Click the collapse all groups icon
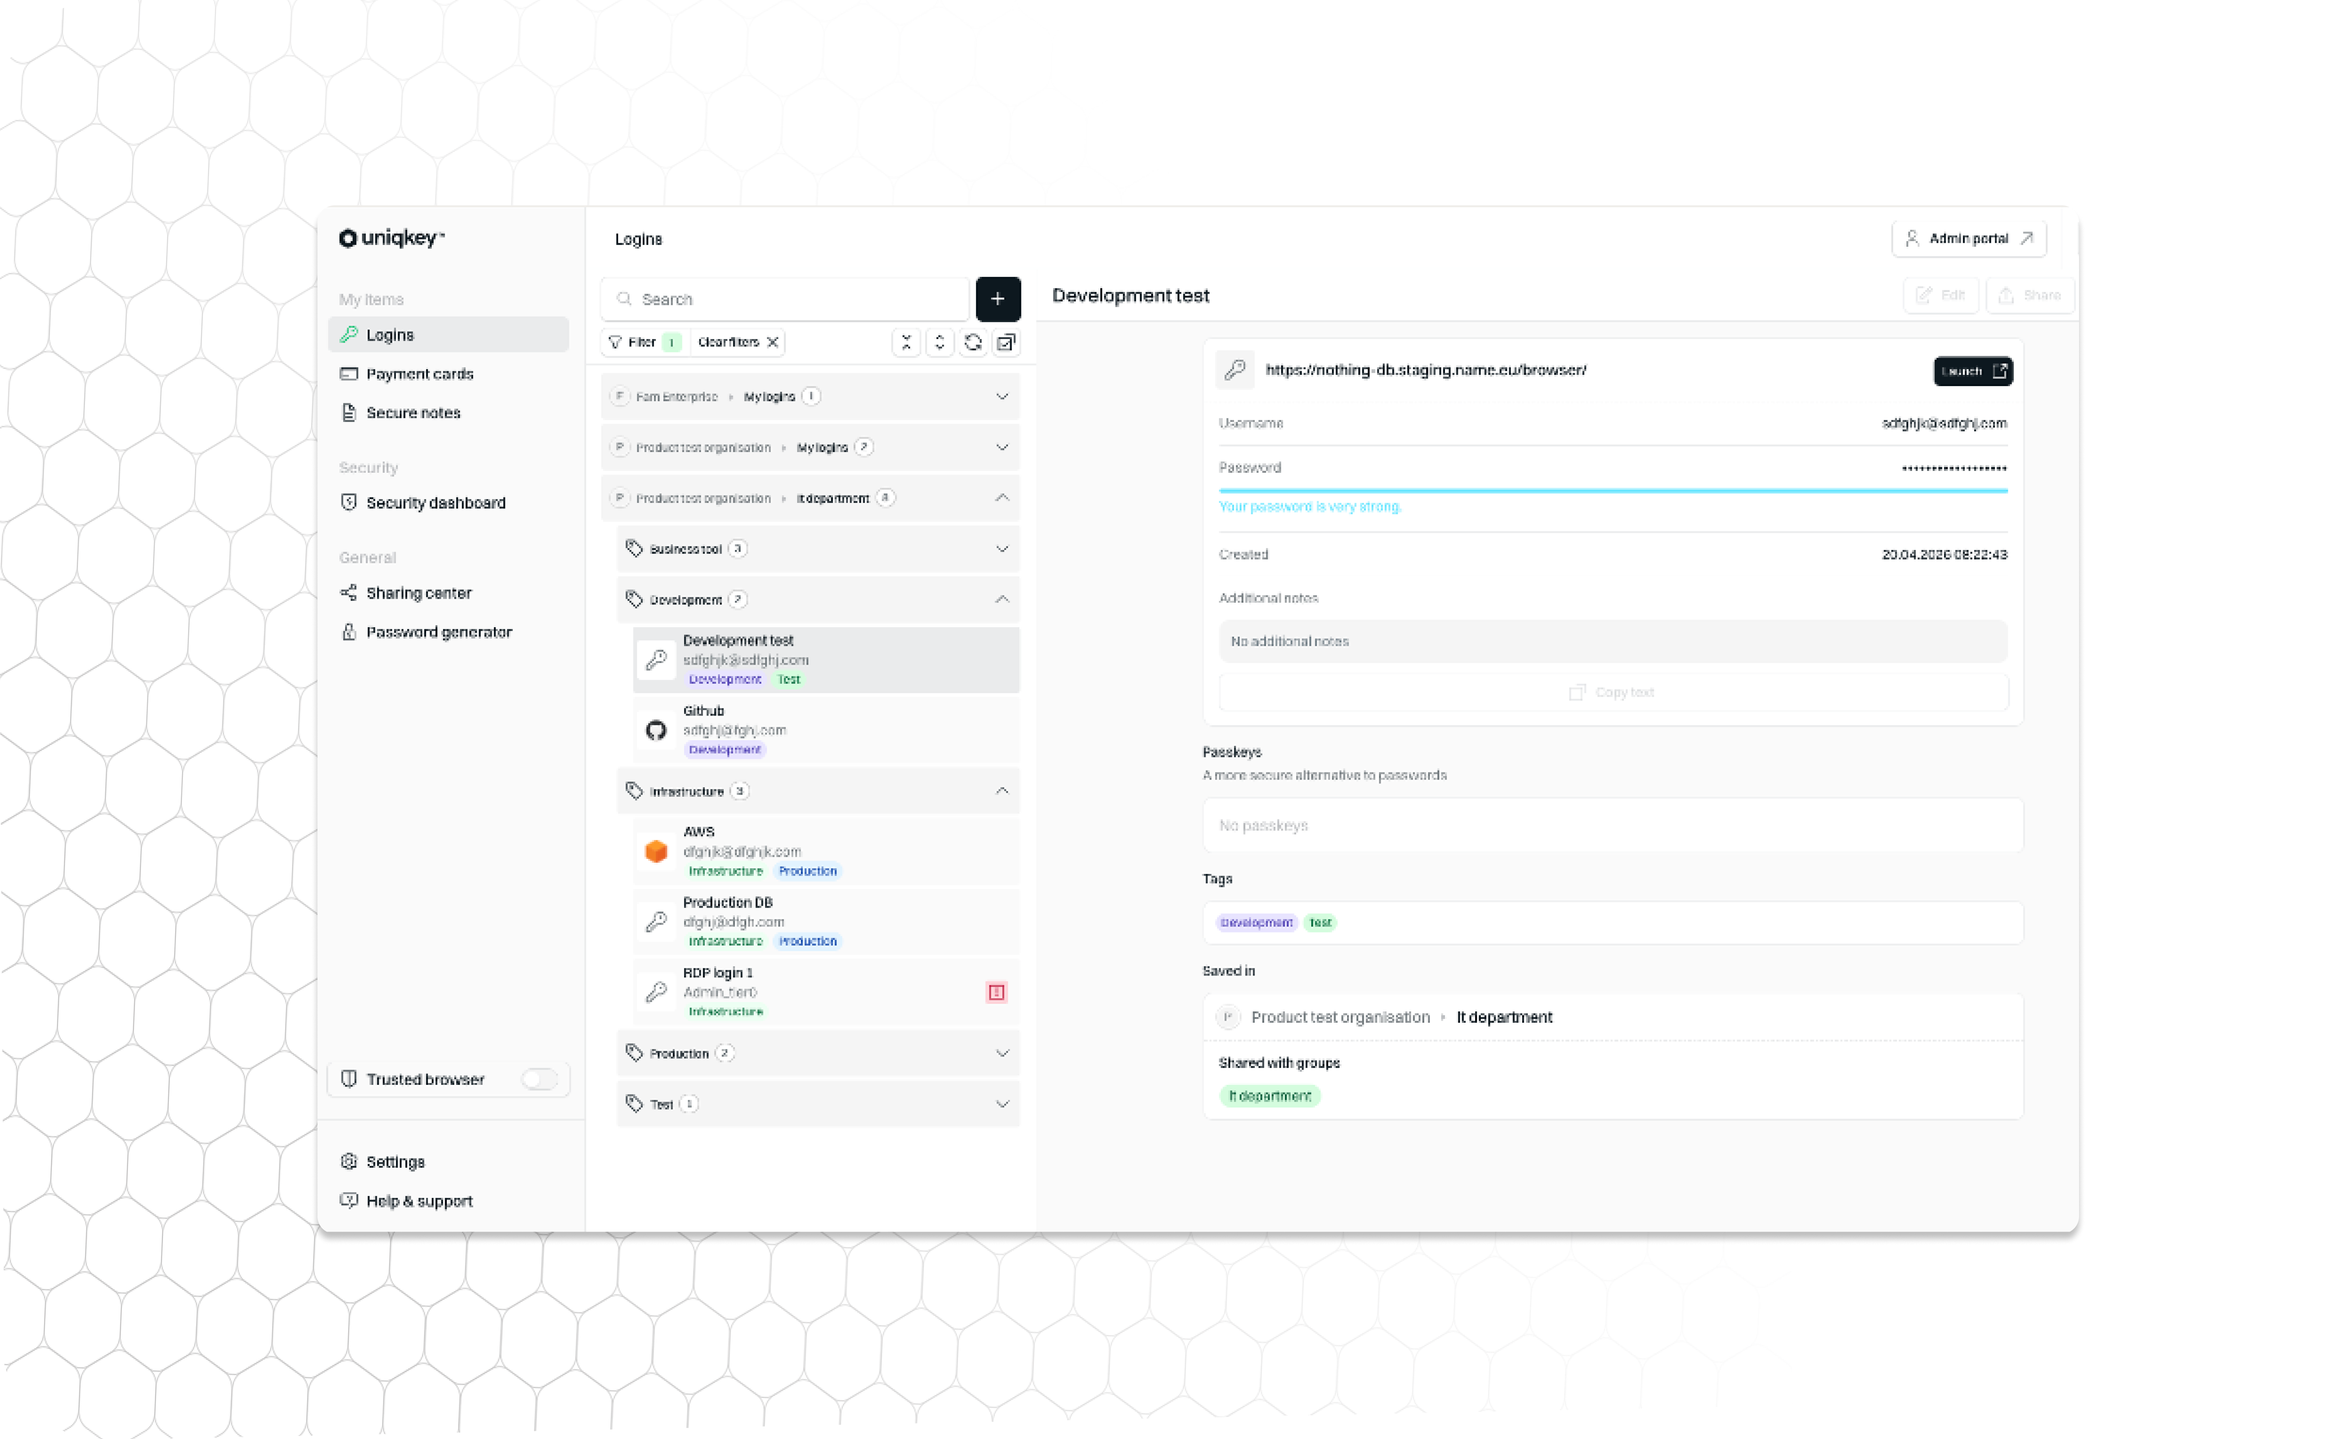 click(x=906, y=342)
